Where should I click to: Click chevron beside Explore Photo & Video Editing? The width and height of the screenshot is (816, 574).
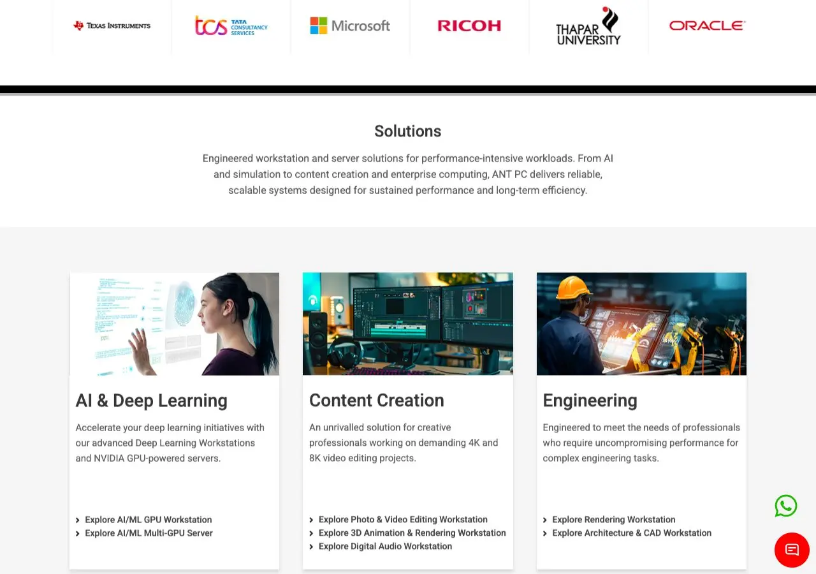pos(311,520)
